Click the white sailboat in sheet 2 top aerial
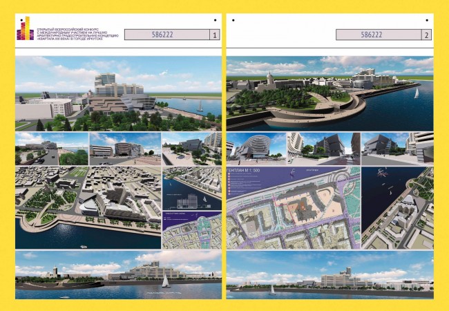This screenshot has height=311, width=449. tap(417, 93)
